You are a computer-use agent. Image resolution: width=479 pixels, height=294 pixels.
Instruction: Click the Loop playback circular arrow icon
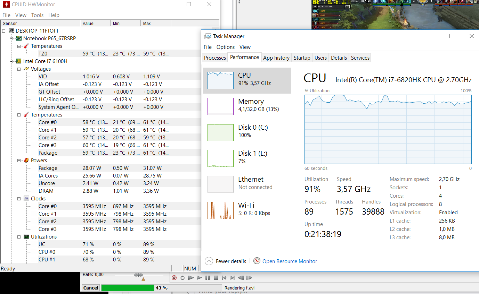(x=182, y=278)
